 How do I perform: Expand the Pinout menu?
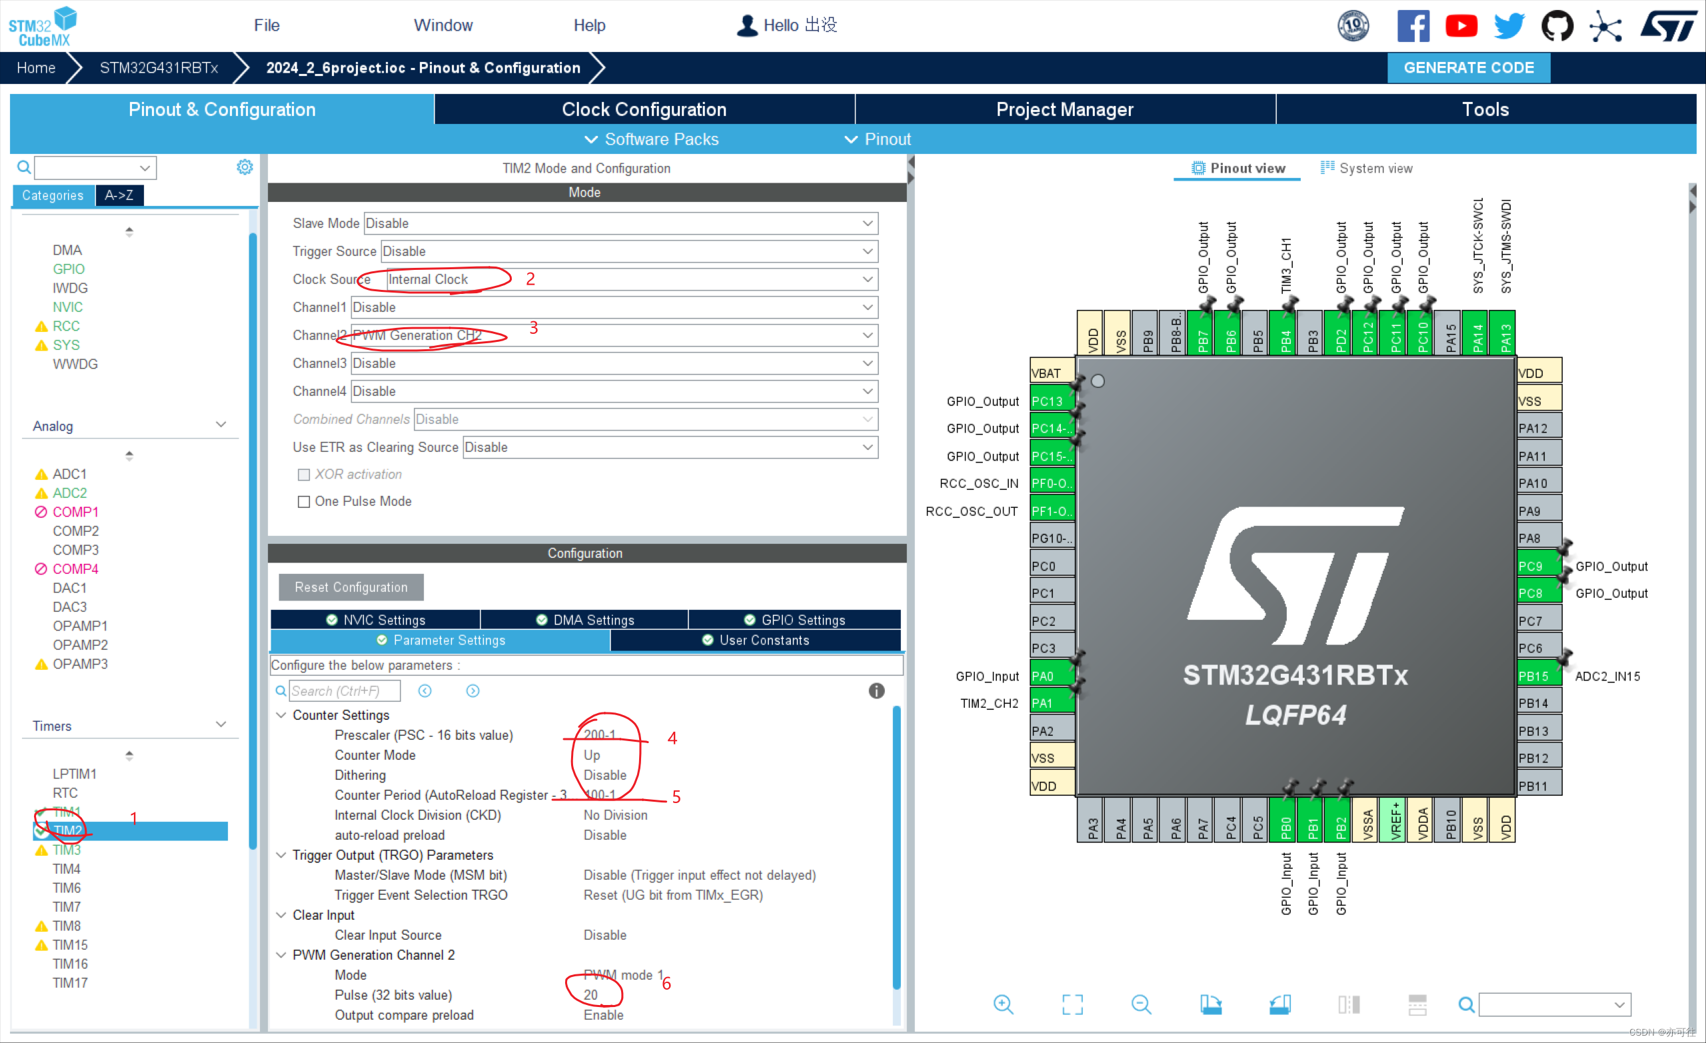coord(877,139)
